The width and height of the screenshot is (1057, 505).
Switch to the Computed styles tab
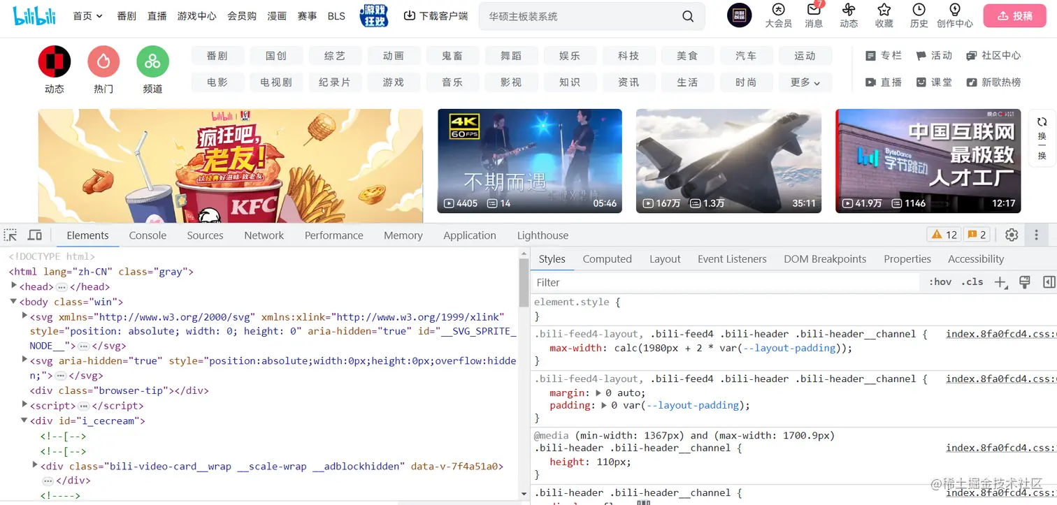[x=607, y=258]
